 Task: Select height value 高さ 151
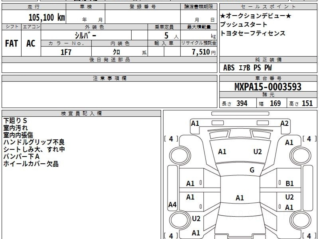tap(301, 103)
